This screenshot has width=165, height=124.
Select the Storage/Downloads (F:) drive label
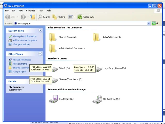71,79
